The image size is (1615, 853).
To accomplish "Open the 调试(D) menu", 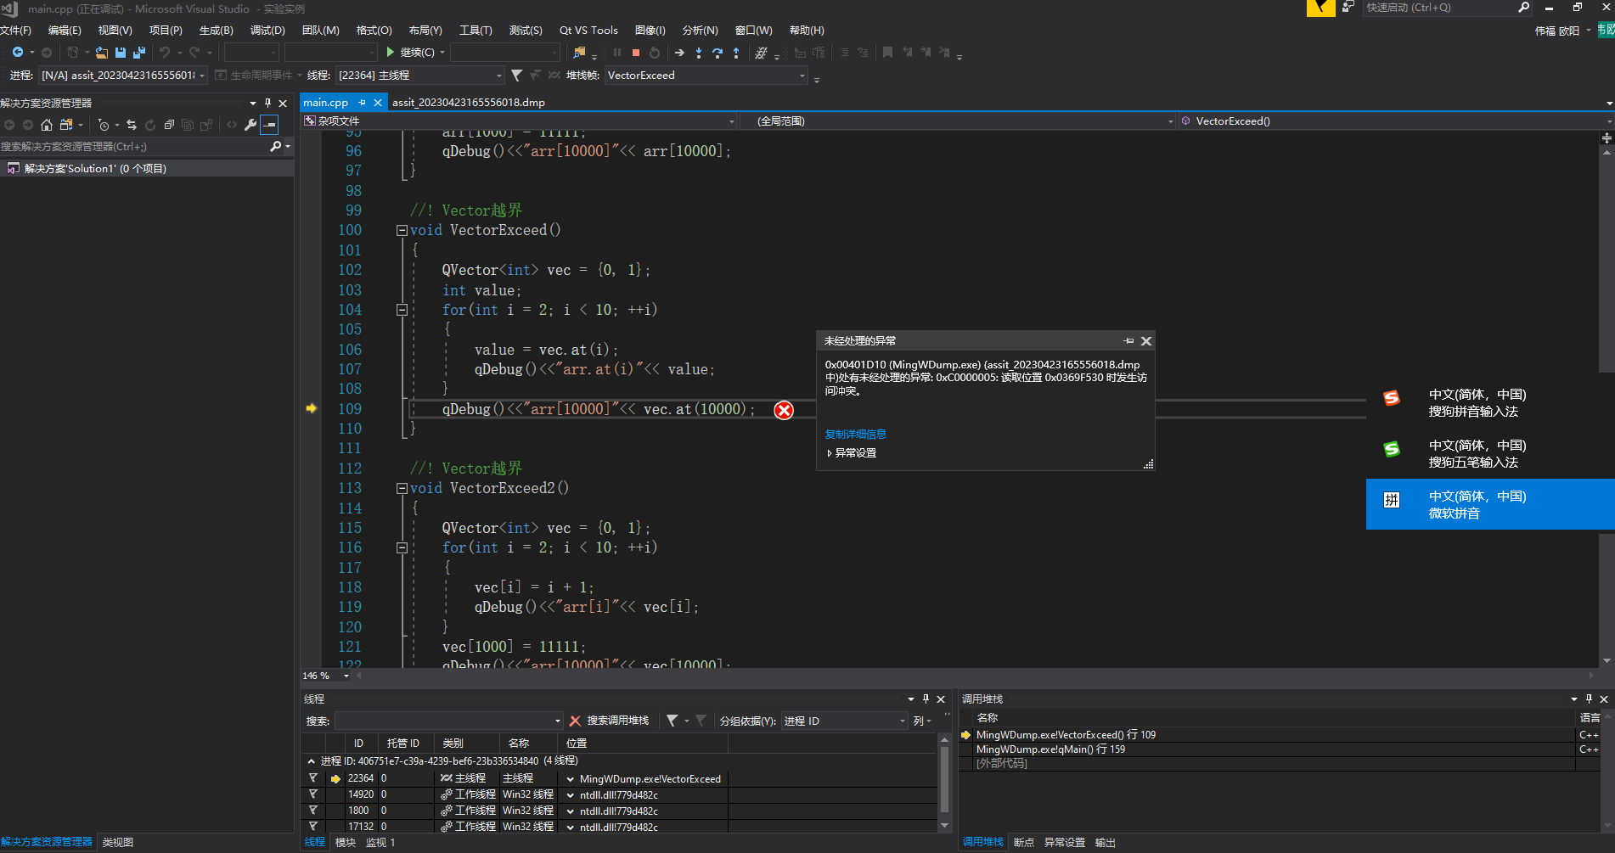I will pos(266,30).
